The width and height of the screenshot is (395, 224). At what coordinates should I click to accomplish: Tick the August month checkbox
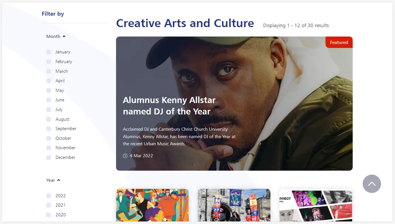49,119
